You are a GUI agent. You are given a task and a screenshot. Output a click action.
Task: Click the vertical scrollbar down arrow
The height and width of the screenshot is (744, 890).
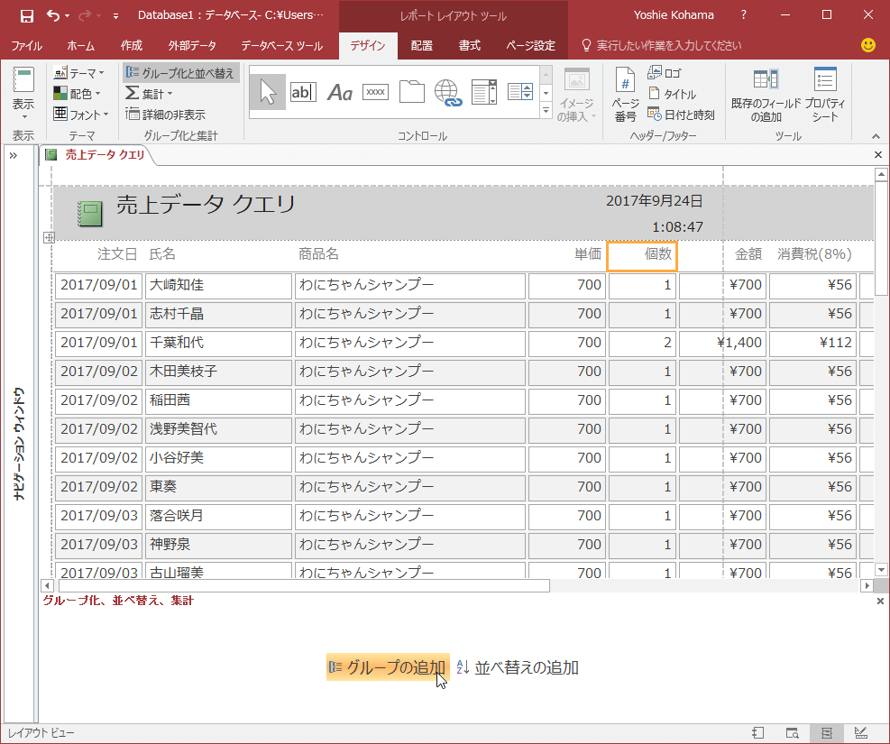point(881,570)
